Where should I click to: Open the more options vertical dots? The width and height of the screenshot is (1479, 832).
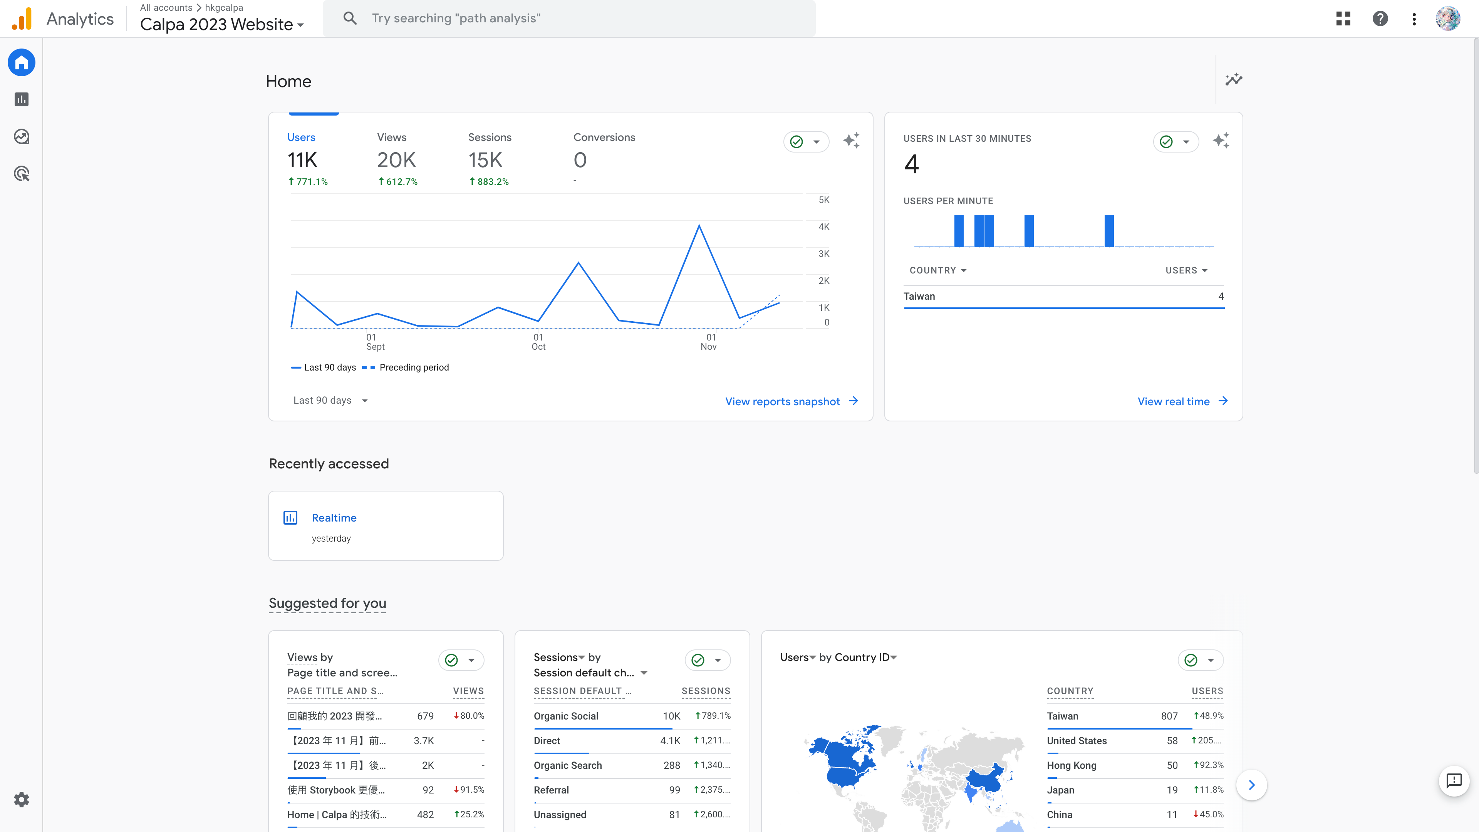point(1414,18)
